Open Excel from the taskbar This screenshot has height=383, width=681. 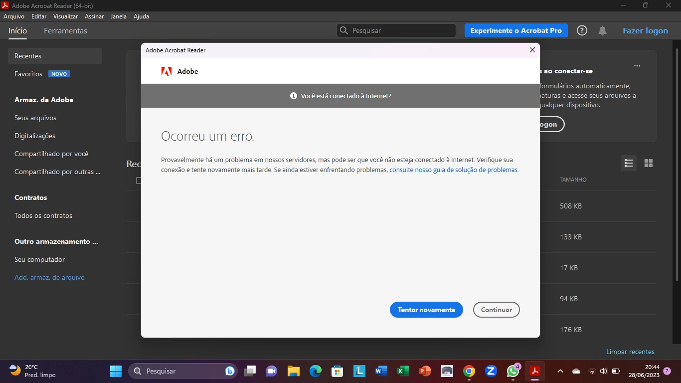(403, 371)
